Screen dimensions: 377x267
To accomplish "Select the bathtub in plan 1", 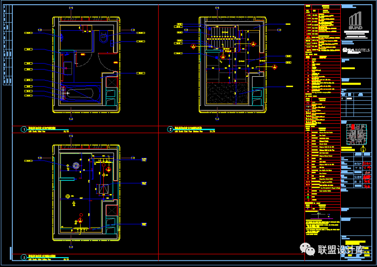I will pyautogui.click(x=81, y=94).
